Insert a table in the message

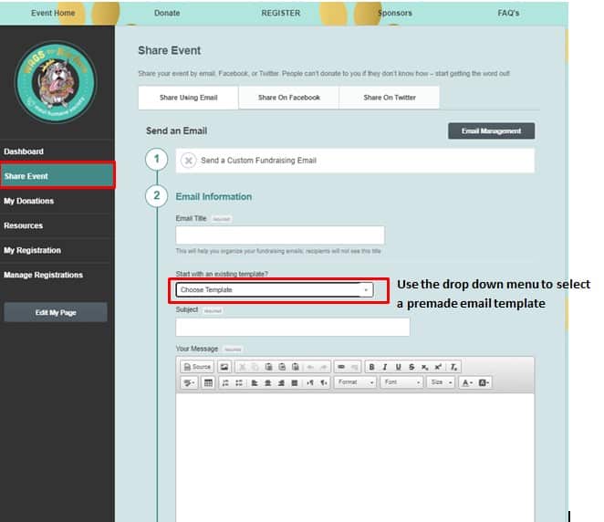[x=208, y=382]
